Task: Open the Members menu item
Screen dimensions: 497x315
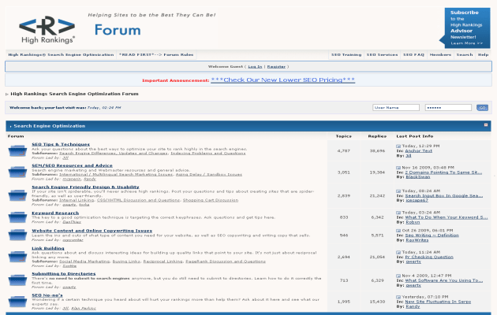Action: (440, 54)
